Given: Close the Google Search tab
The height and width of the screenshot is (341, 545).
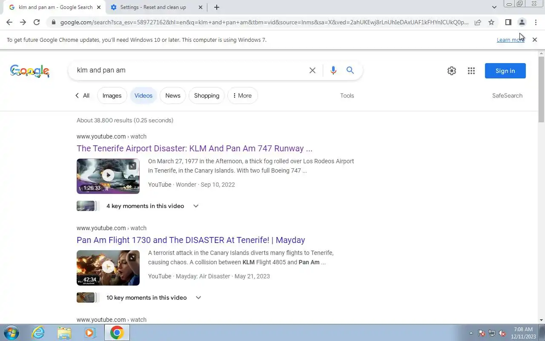Looking at the screenshot, I should [99, 7].
